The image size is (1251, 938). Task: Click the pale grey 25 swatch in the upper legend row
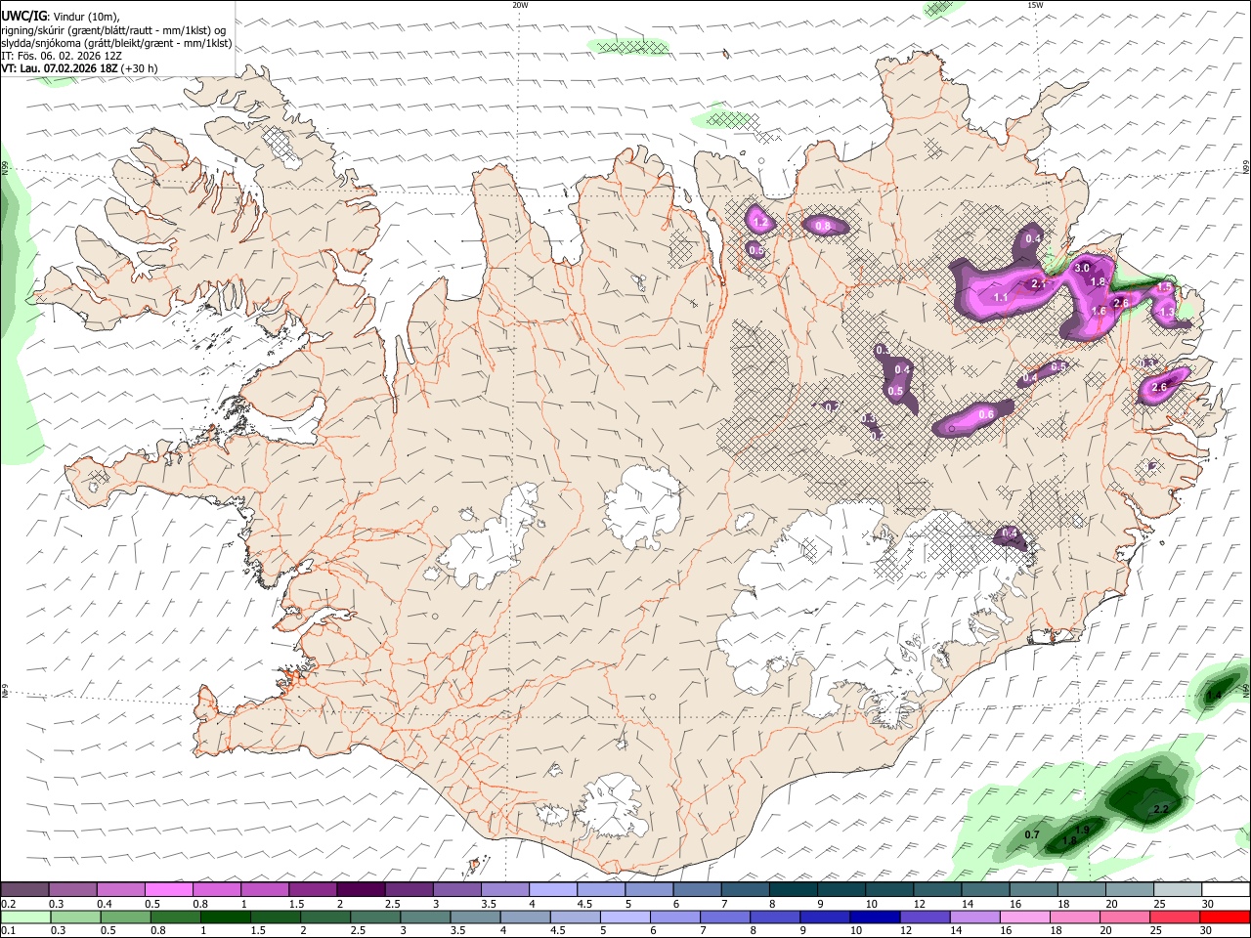[x=1177, y=890]
